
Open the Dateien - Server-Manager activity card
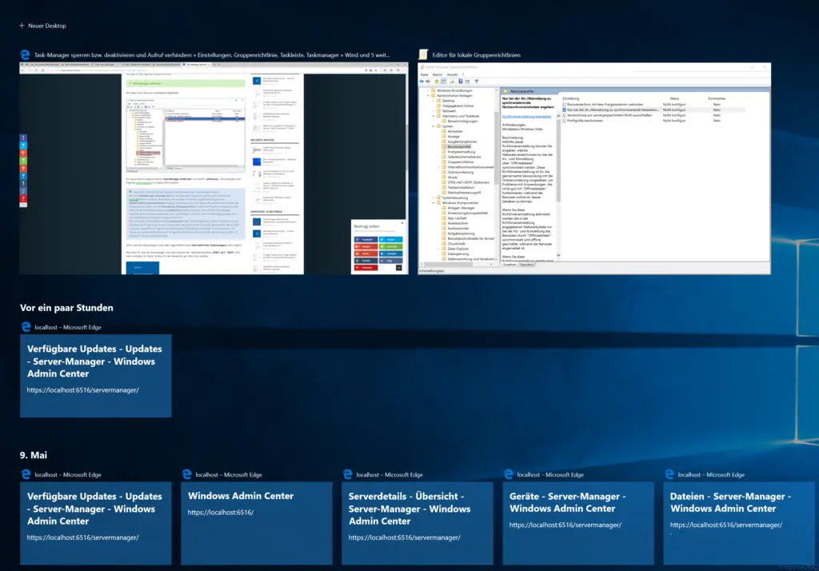point(738,523)
